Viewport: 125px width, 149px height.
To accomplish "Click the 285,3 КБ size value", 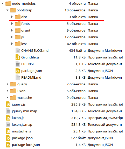I will 78,105.
